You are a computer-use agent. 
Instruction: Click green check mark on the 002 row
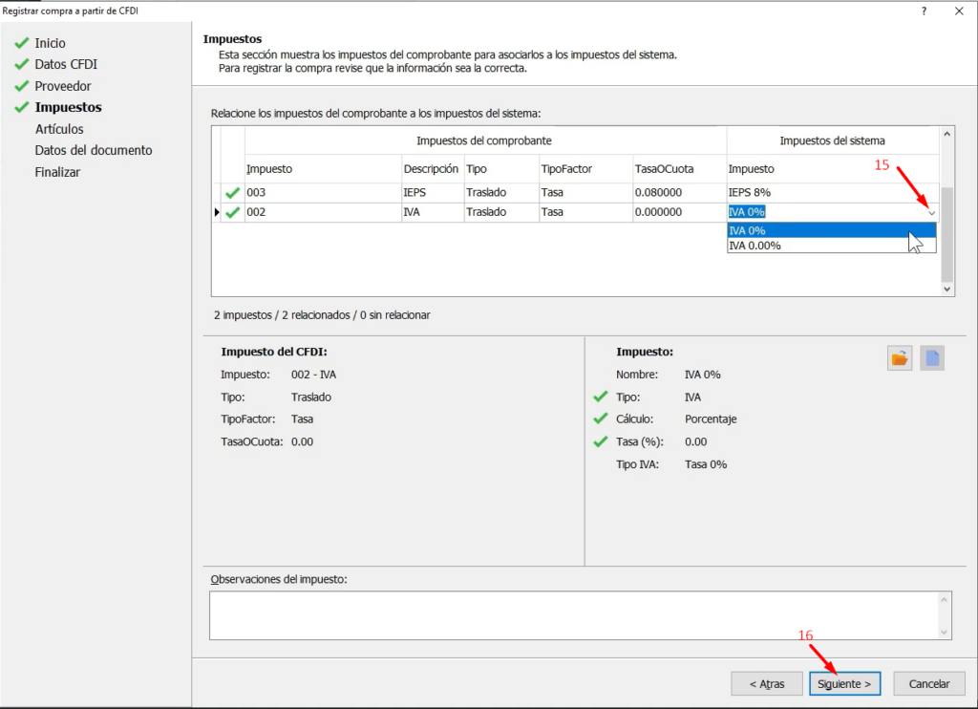tap(232, 212)
